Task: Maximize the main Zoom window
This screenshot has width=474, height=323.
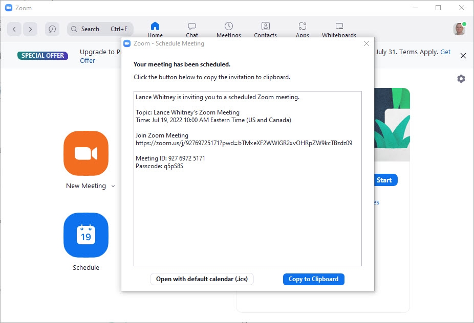Action: (438, 8)
